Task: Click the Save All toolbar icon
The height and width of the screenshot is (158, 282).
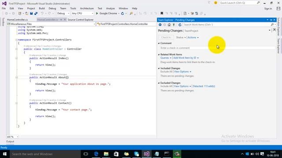Action: 36,14
